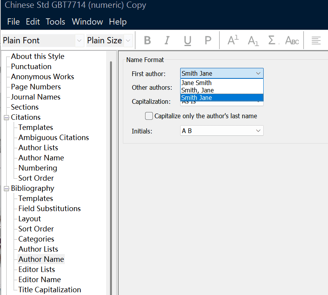Apply Superscript formatting

(x=233, y=40)
